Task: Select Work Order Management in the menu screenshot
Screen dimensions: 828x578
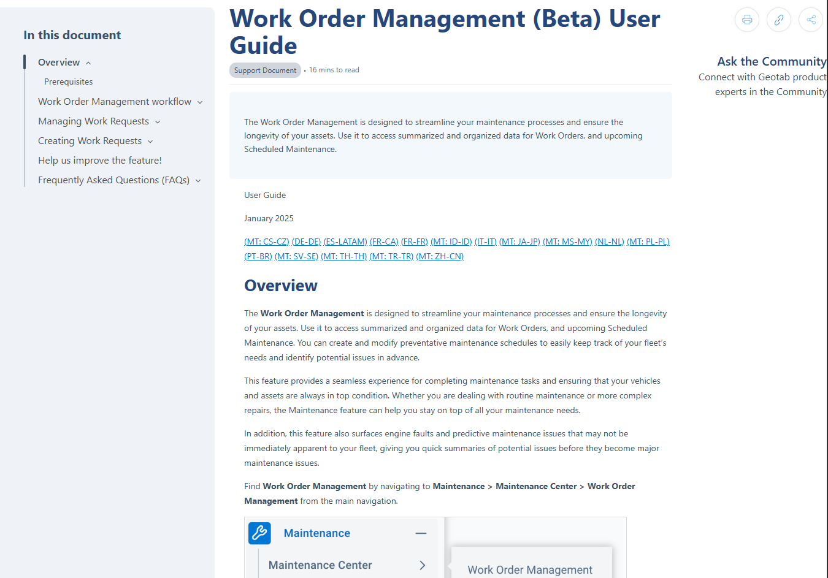Action: pos(530,569)
